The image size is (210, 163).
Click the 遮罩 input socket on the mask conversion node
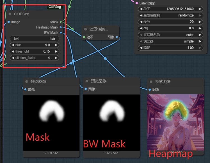[x=84, y=37]
